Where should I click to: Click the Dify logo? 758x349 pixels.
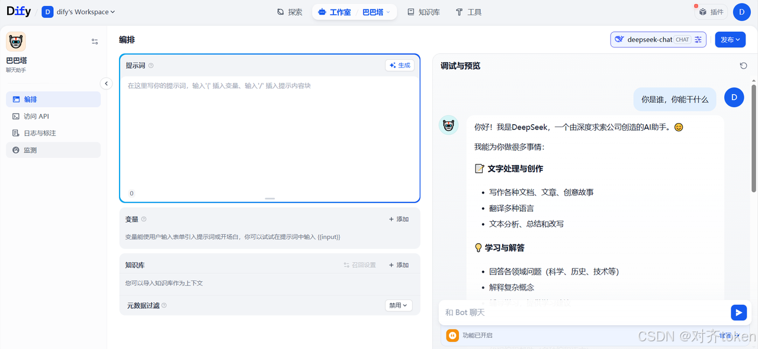pyautogui.click(x=18, y=11)
